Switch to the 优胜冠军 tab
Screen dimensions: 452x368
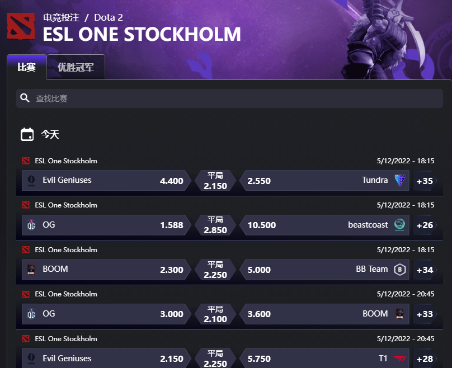point(76,67)
